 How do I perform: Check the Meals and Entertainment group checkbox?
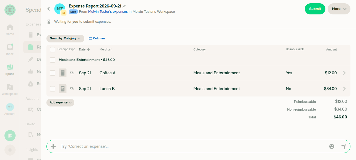tap(53, 60)
